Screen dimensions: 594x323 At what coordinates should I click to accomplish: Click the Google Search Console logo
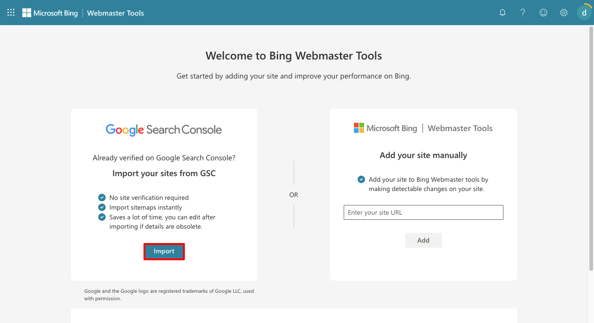pyautogui.click(x=163, y=130)
